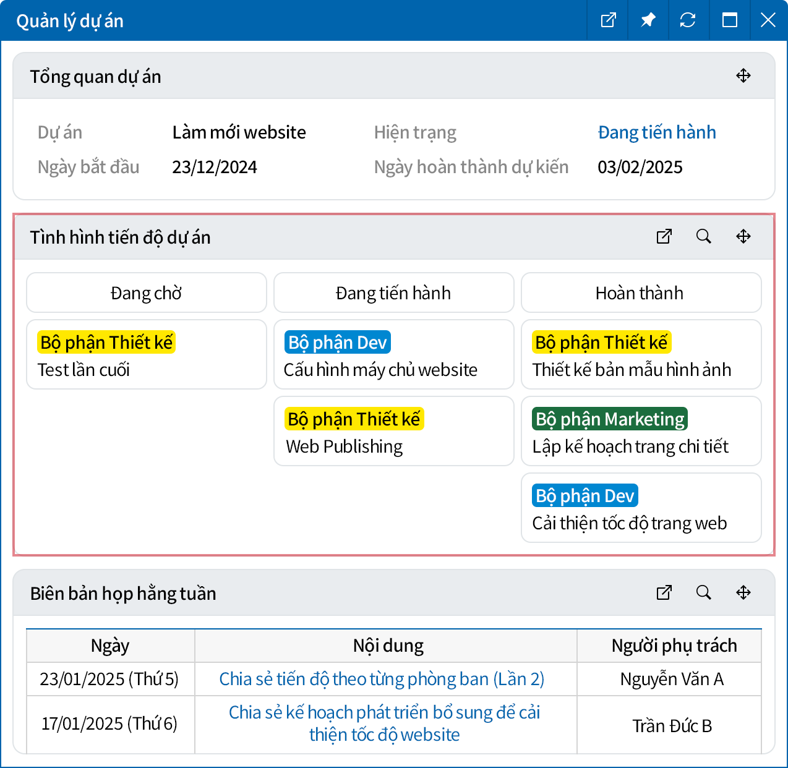This screenshot has height=768, width=788.
Task: Select the Hoàn thành column header
Action: pyautogui.click(x=640, y=293)
